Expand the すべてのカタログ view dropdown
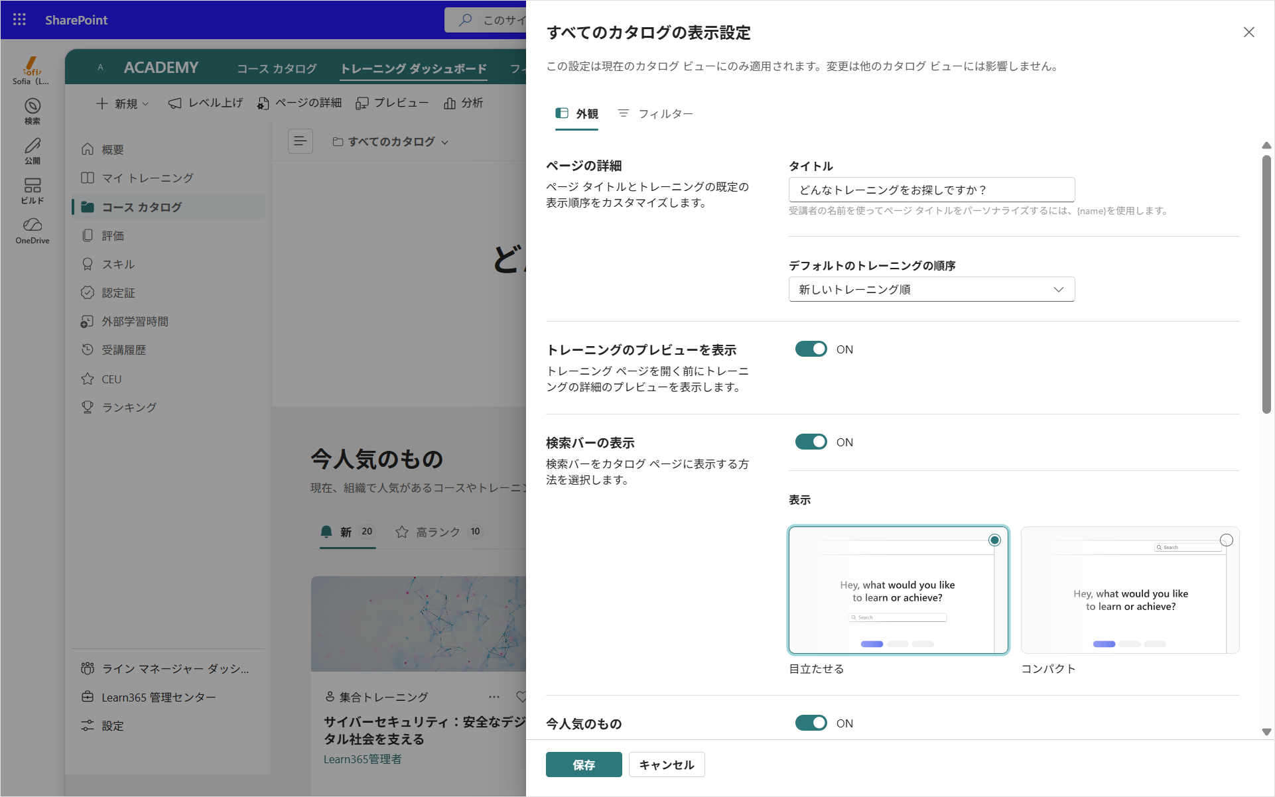Viewport: 1275px width, 797px height. (x=391, y=141)
